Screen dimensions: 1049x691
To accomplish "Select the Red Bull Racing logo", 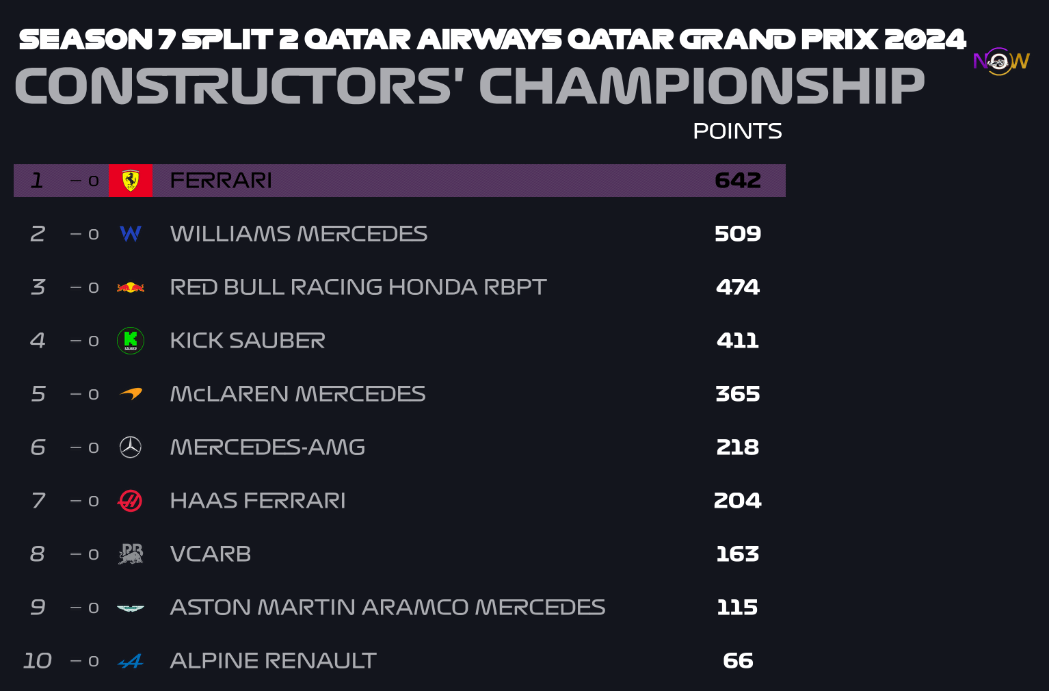I will tap(131, 287).
